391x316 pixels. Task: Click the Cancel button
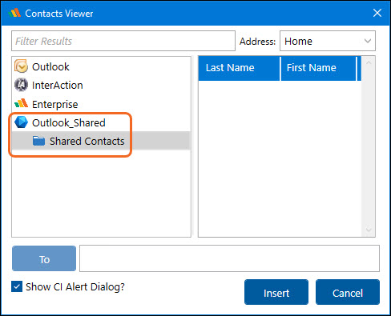click(348, 292)
